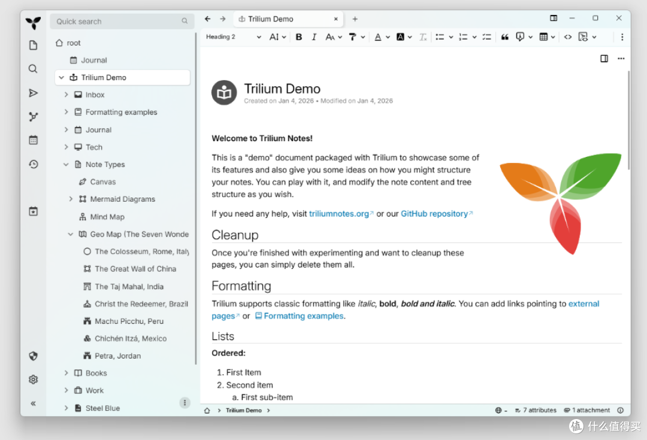Open the font color picker
Image resolution: width=647 pixels, height=440 pixels.
[x=382, y=37]
